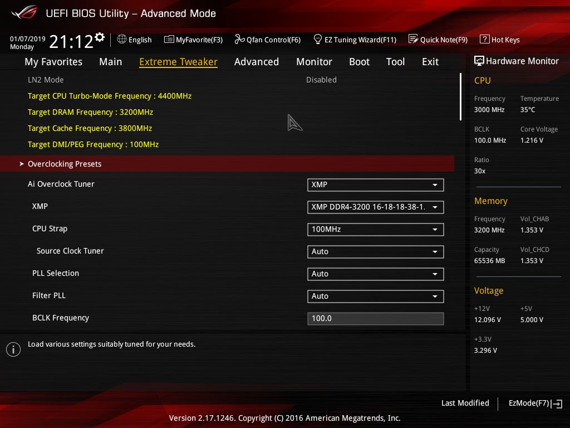Start EZ Tuning Wizard(F11)

[x=355, y=40]
